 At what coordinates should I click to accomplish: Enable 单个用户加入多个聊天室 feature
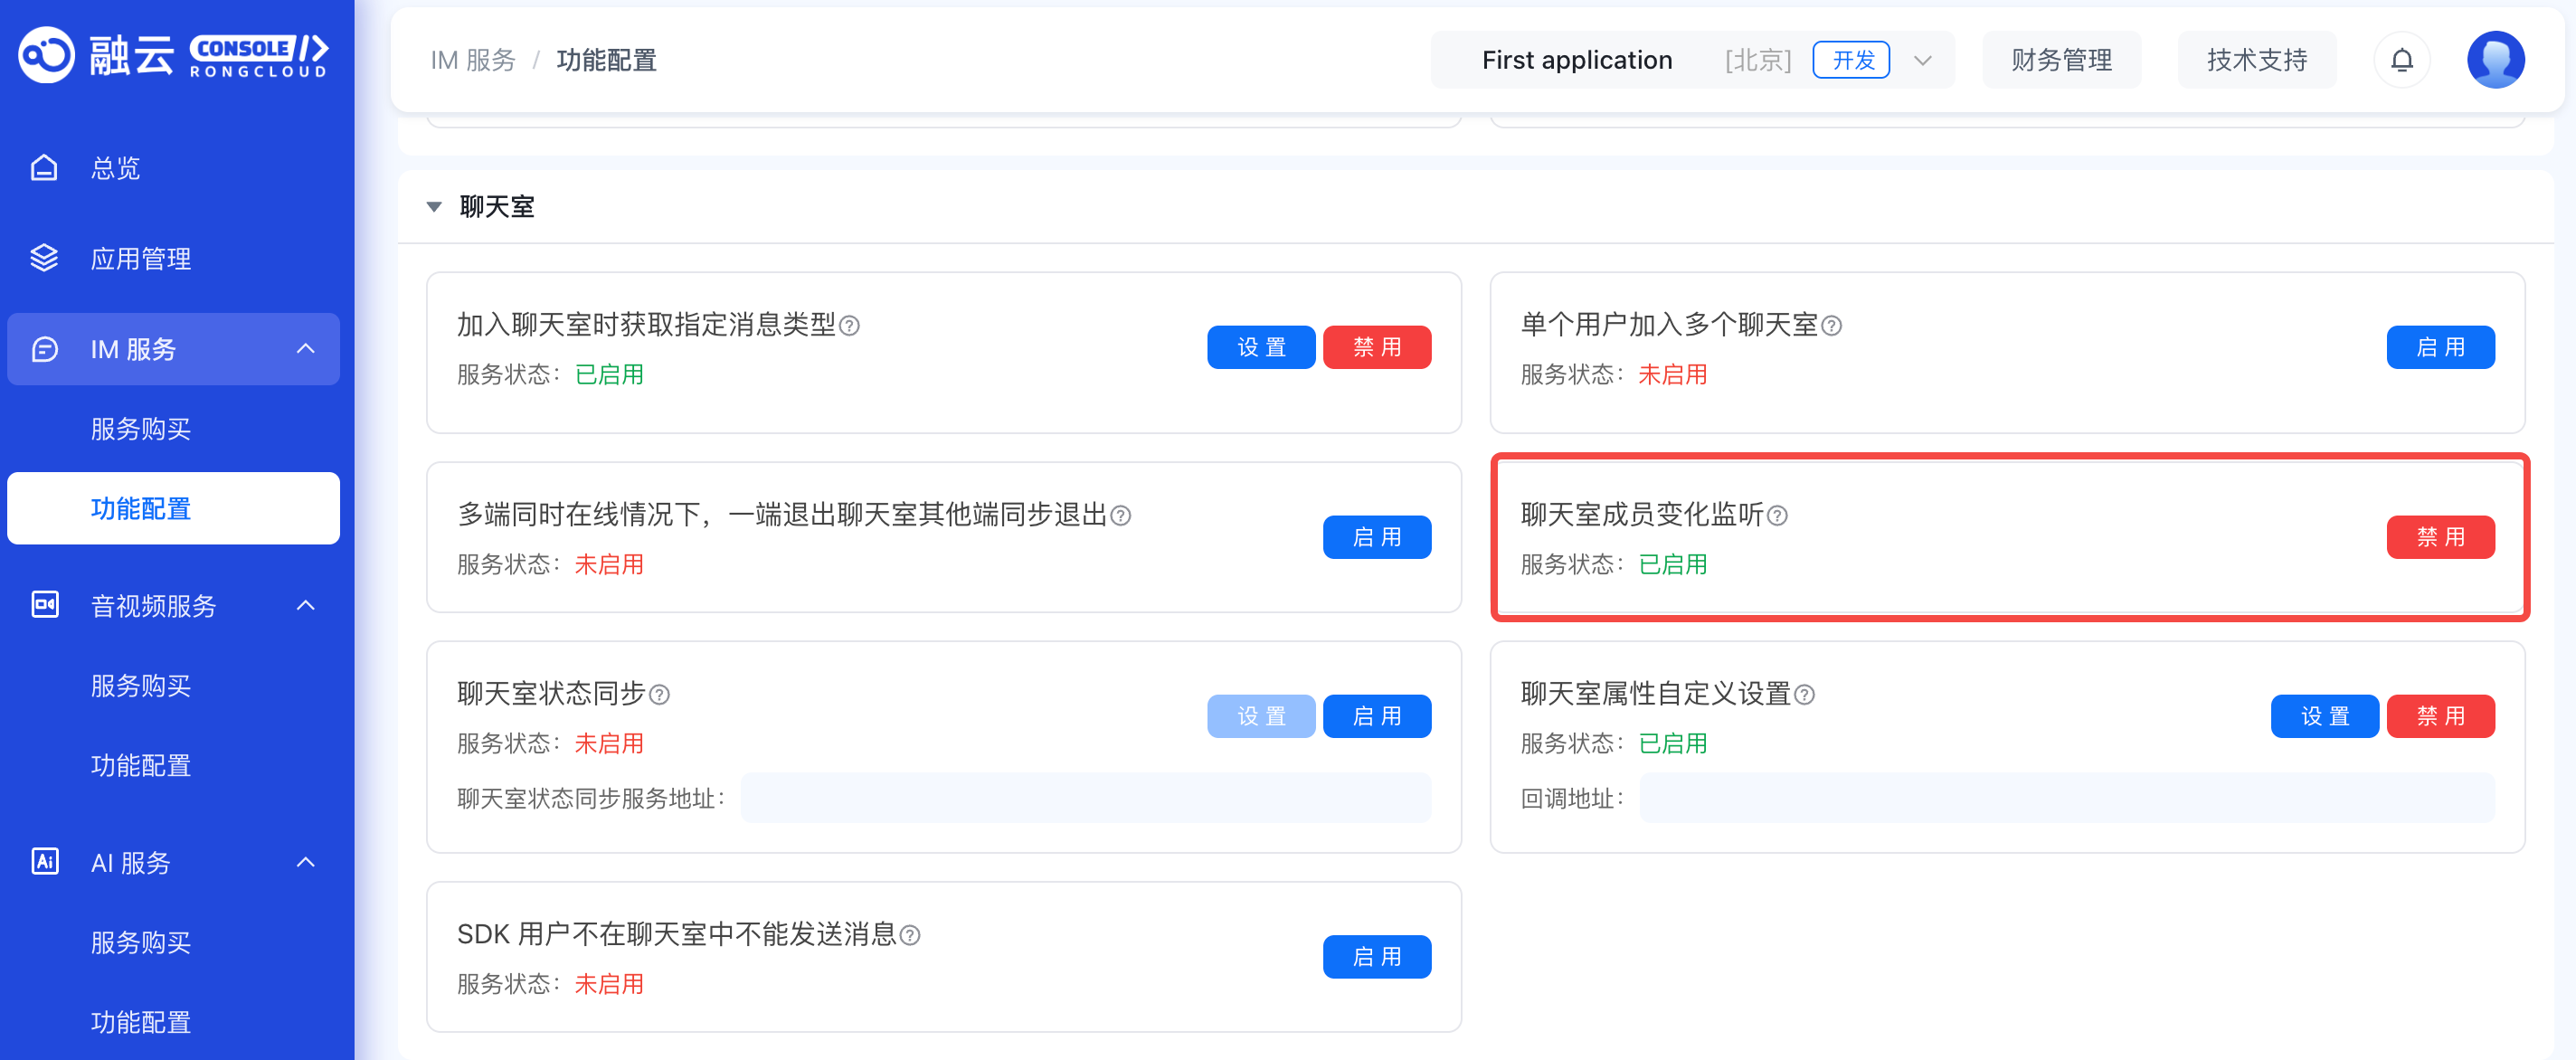[x=2439, y=347]
